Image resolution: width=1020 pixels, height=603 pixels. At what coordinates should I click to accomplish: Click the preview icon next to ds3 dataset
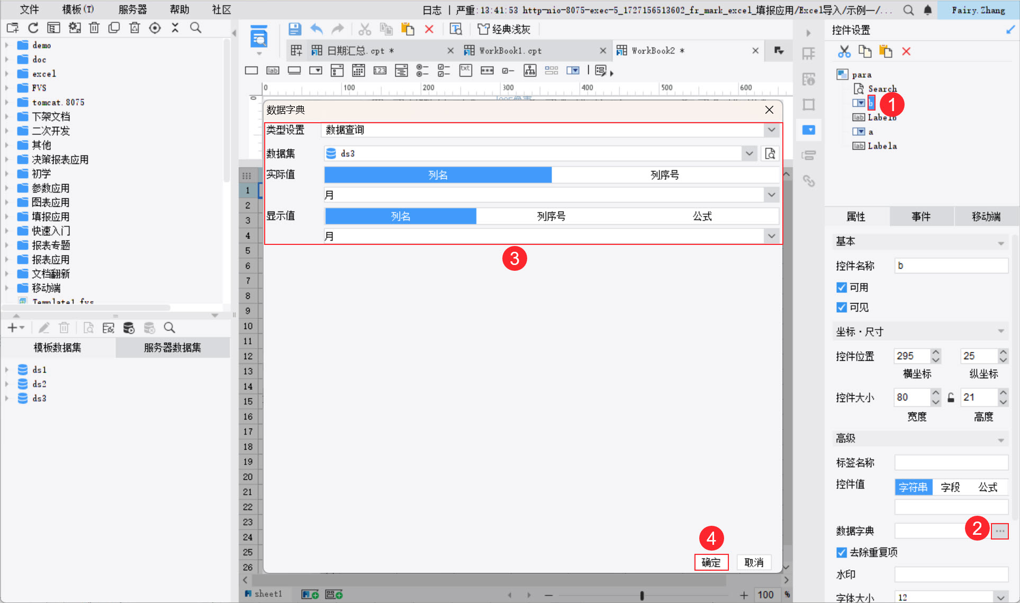770,153
